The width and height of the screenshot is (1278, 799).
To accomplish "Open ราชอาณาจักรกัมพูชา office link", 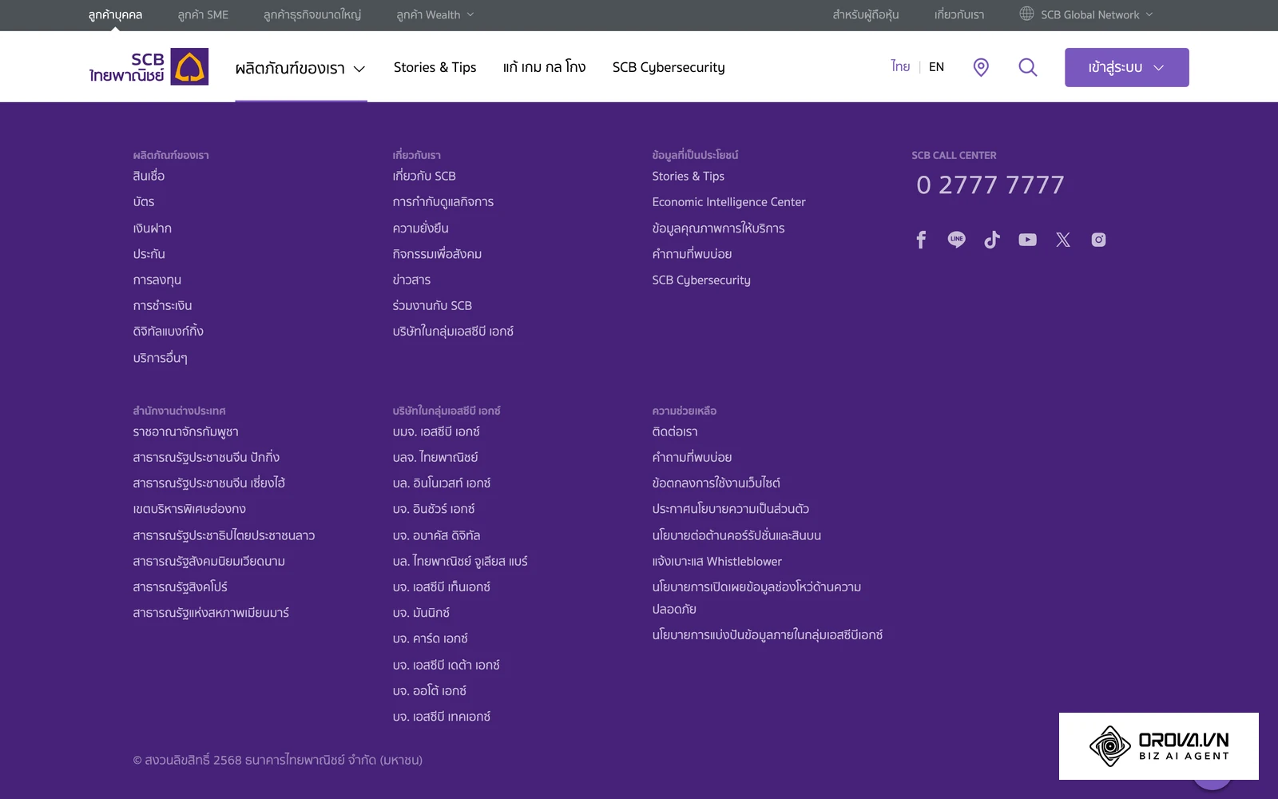I will 185,431.
